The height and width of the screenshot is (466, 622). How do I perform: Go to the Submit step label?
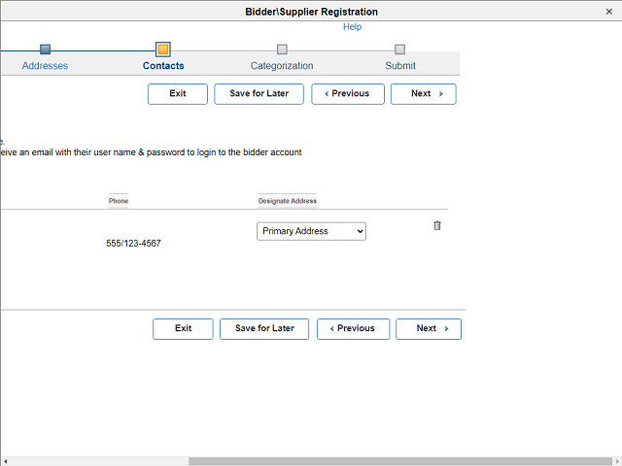coord(400,66)
